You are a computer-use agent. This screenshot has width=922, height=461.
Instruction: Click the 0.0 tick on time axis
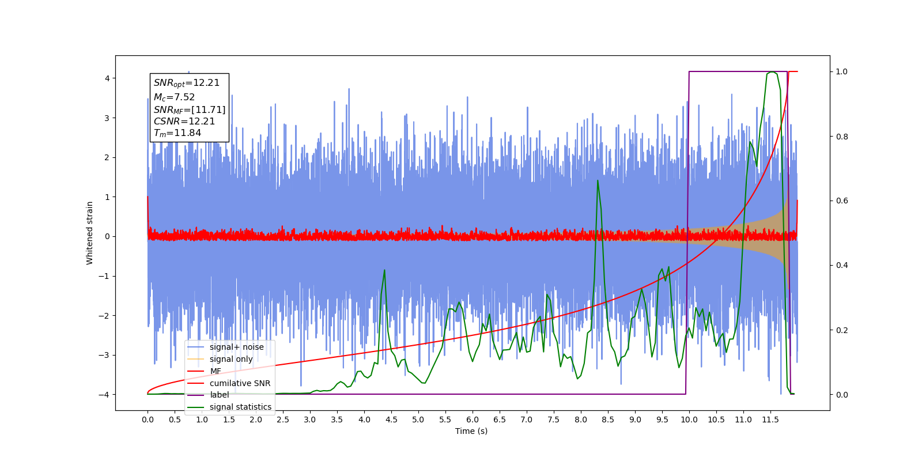click(148, 420)
